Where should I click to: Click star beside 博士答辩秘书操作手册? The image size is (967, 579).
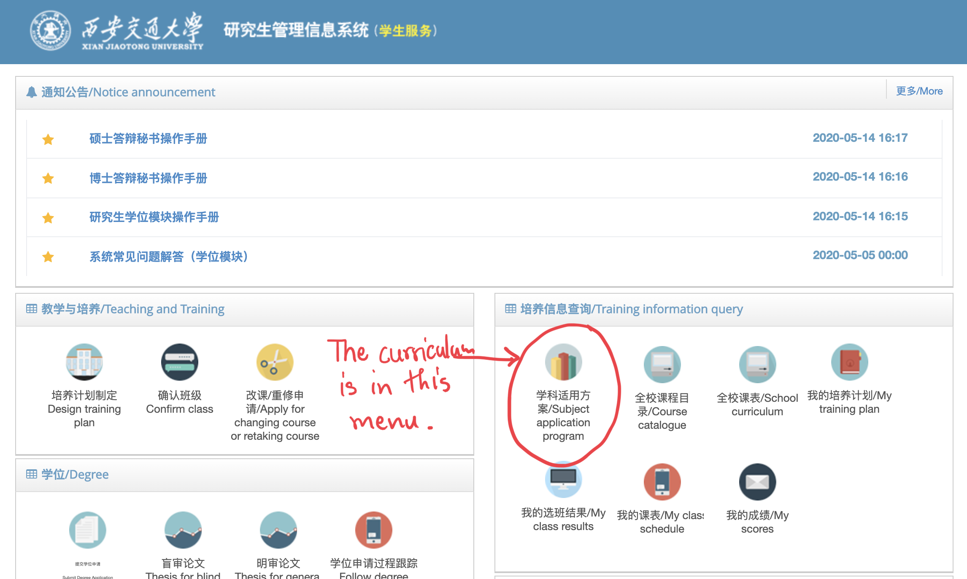pyautogui.click(x=48, y=178)
